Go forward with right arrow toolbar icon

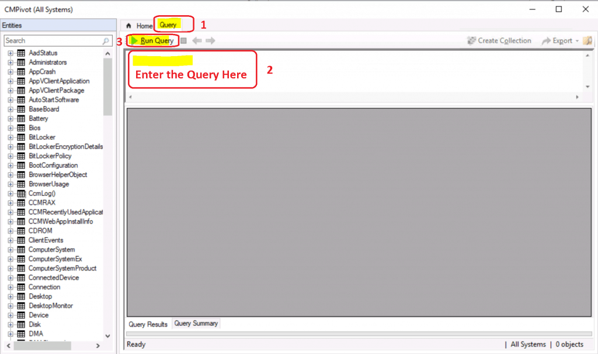pos(210,40)
